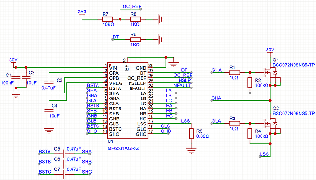Click the BSTA net label left of C5

[x=44, y=152]
